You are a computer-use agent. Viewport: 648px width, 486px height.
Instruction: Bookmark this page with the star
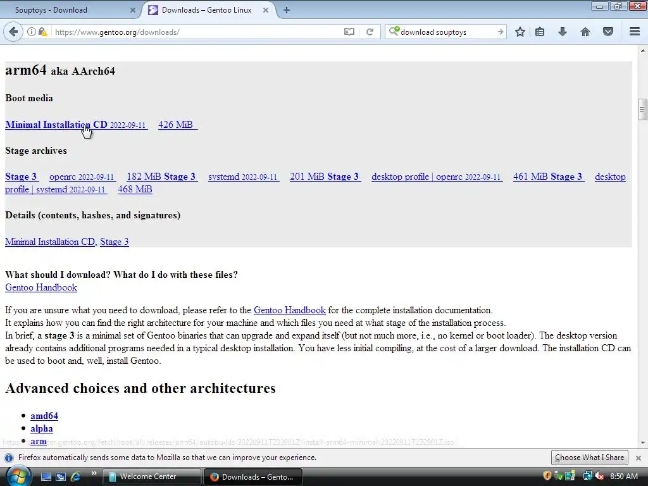(x=520, y=32)
